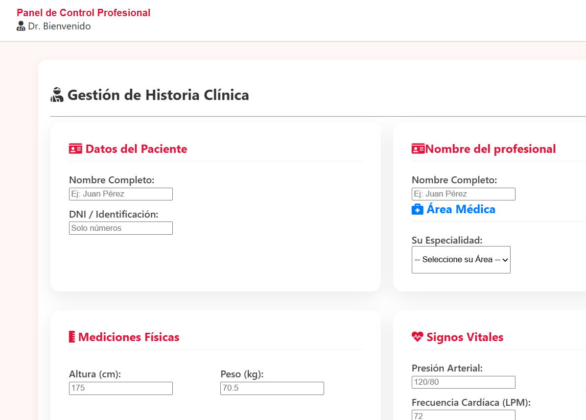
Task: Click the Nombre del profesional heading
Action: [491, 149]
